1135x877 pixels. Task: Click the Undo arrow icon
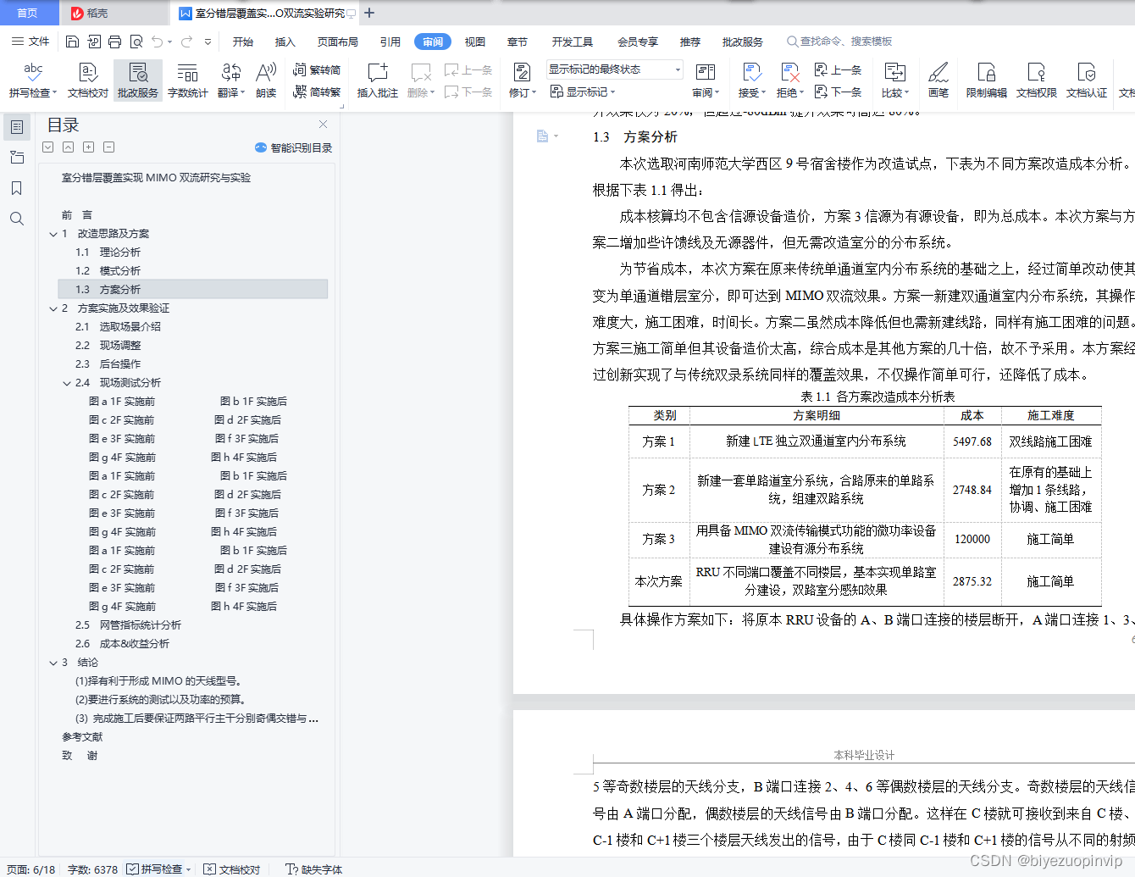pyautogui.click(x=158, y=42)
